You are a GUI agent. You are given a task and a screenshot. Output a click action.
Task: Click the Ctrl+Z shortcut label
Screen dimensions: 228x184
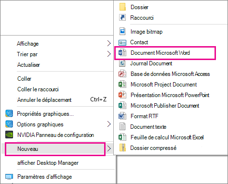[x=98, y=99]
